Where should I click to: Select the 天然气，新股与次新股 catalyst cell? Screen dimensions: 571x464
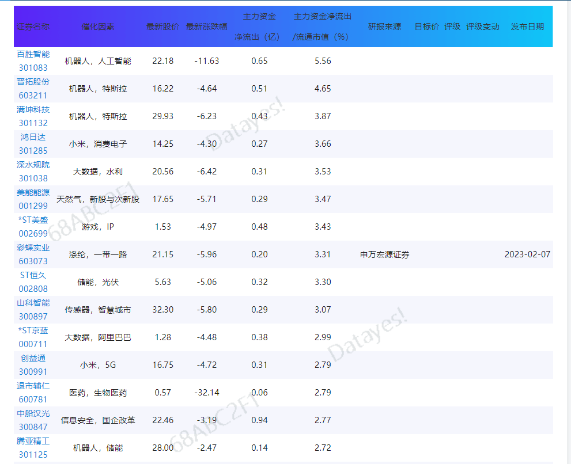pos(98,199)
